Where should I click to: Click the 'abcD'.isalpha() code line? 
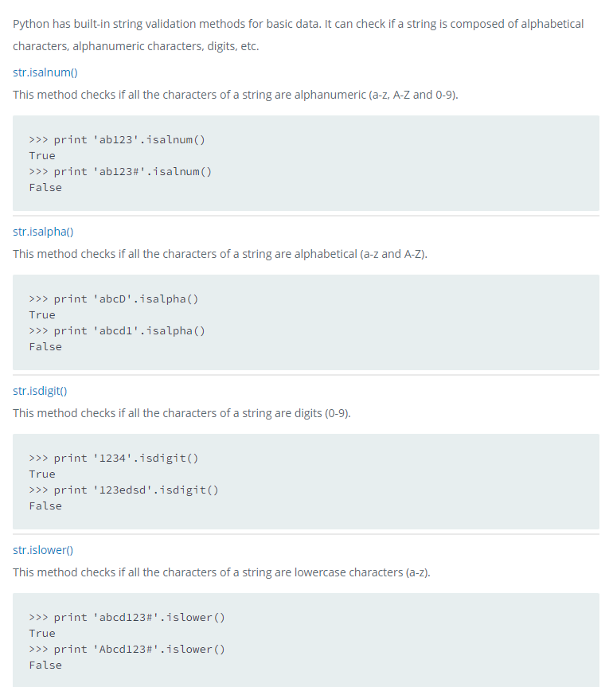[114, 299]
